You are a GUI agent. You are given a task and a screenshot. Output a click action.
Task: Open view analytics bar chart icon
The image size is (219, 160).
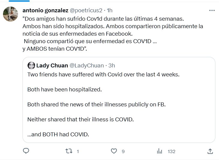[x=160, y=151]
